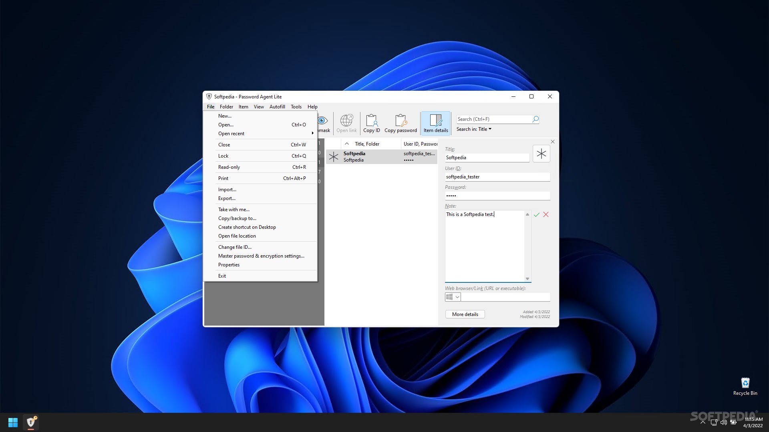The image size is (769, 432).
Task: Click the More details button
Action: 465,314
